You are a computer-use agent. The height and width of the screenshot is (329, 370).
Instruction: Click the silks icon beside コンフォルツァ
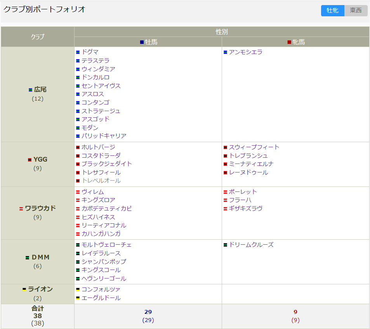78,289
